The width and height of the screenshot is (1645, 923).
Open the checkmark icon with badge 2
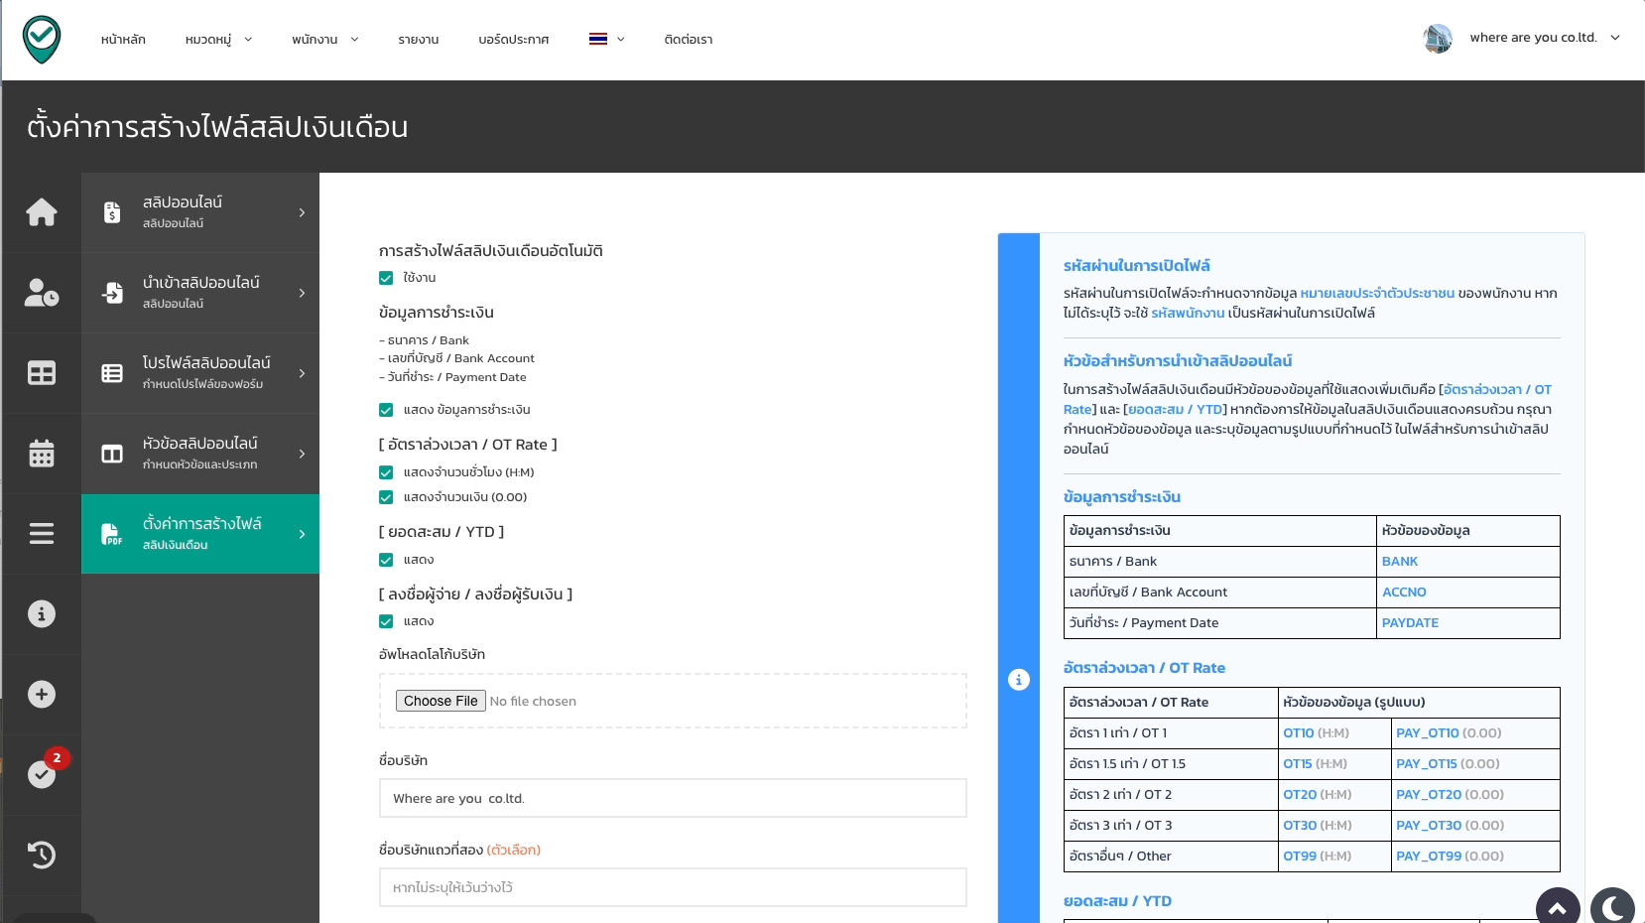[42, 774]
